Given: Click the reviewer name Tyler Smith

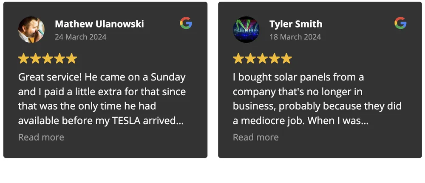Looking at the screenshot, I should pos(296,24).
